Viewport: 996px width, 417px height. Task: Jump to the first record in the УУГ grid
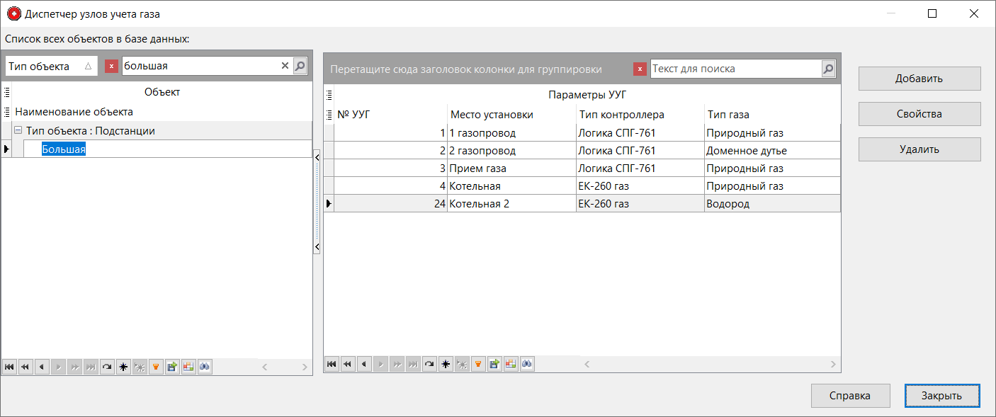point(332,363)
